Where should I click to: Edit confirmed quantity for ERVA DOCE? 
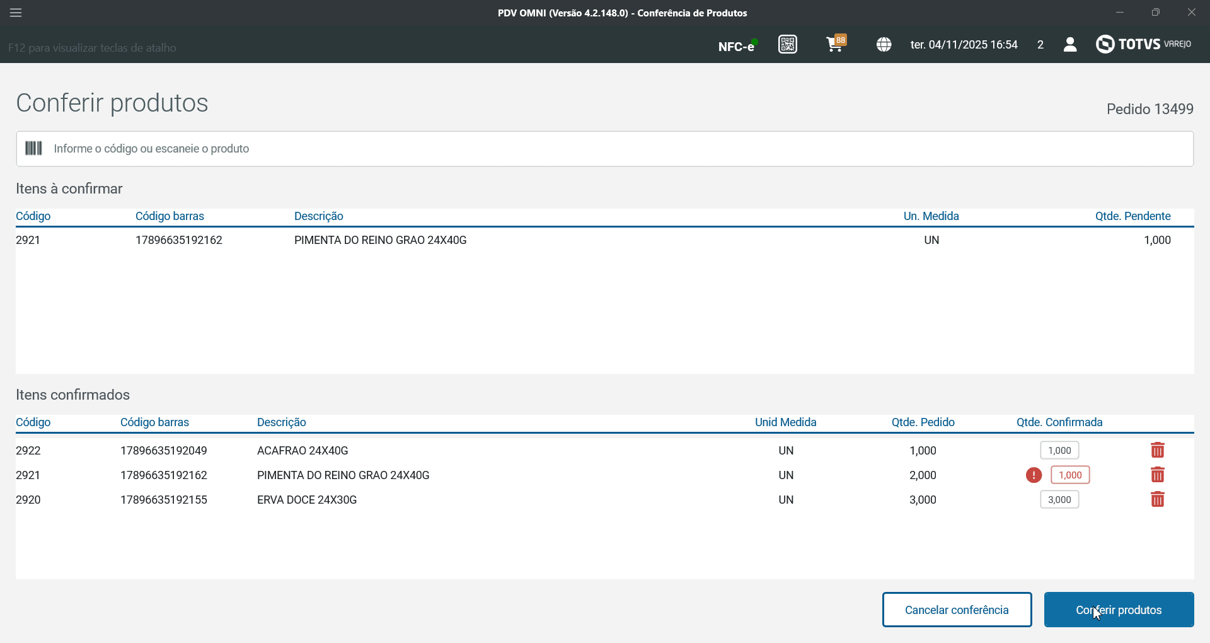pyautogui.click(x=1059, y=499)
